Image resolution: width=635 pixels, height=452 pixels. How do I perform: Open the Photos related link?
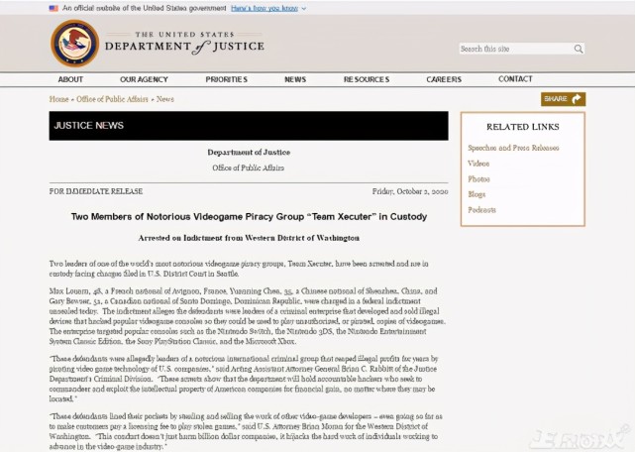click(478, 178)
